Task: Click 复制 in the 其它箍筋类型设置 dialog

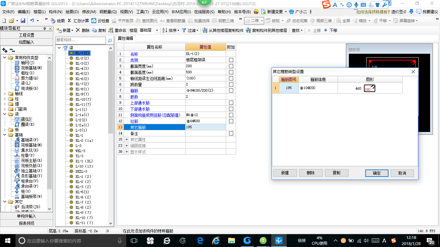Action: click(x=337, y=173)
